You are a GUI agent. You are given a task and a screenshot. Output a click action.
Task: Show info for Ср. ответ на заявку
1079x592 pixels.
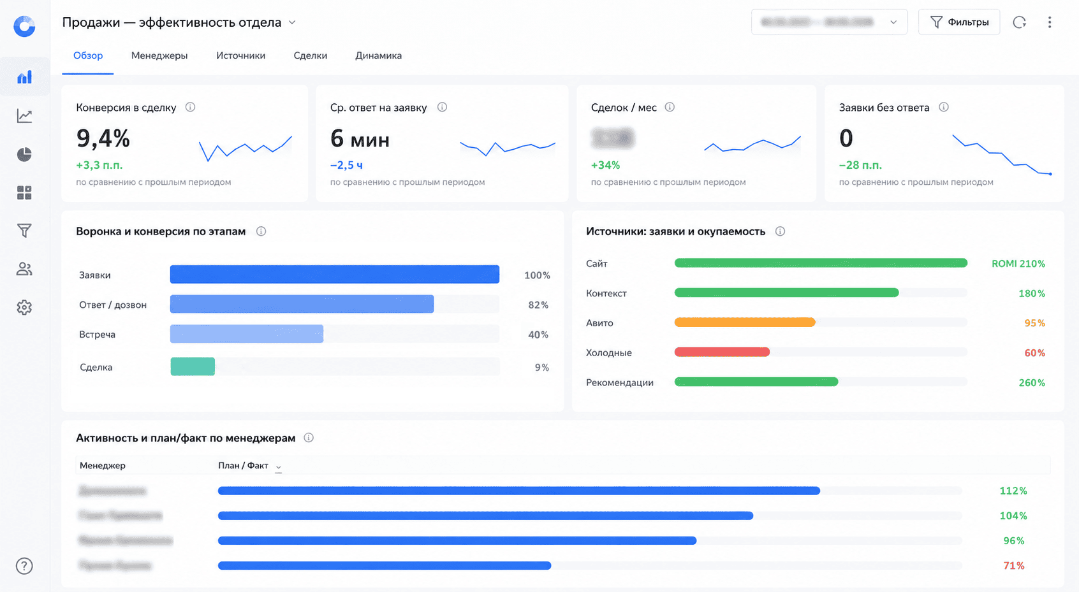[x=442, y=107]
